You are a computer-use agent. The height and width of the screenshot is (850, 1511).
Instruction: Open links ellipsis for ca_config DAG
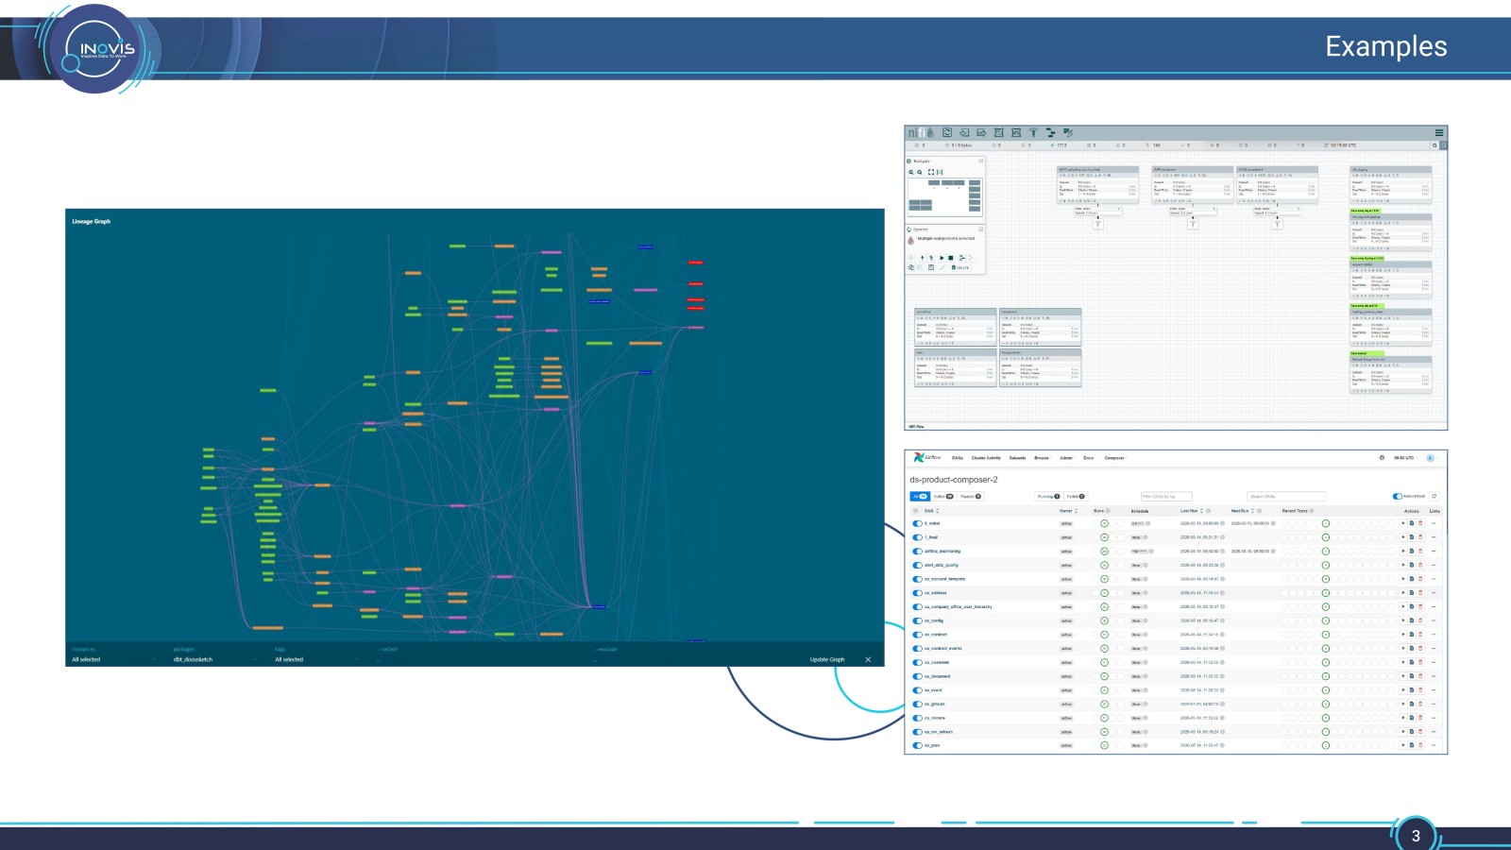pyautogui.click(x=1434, y=620)
